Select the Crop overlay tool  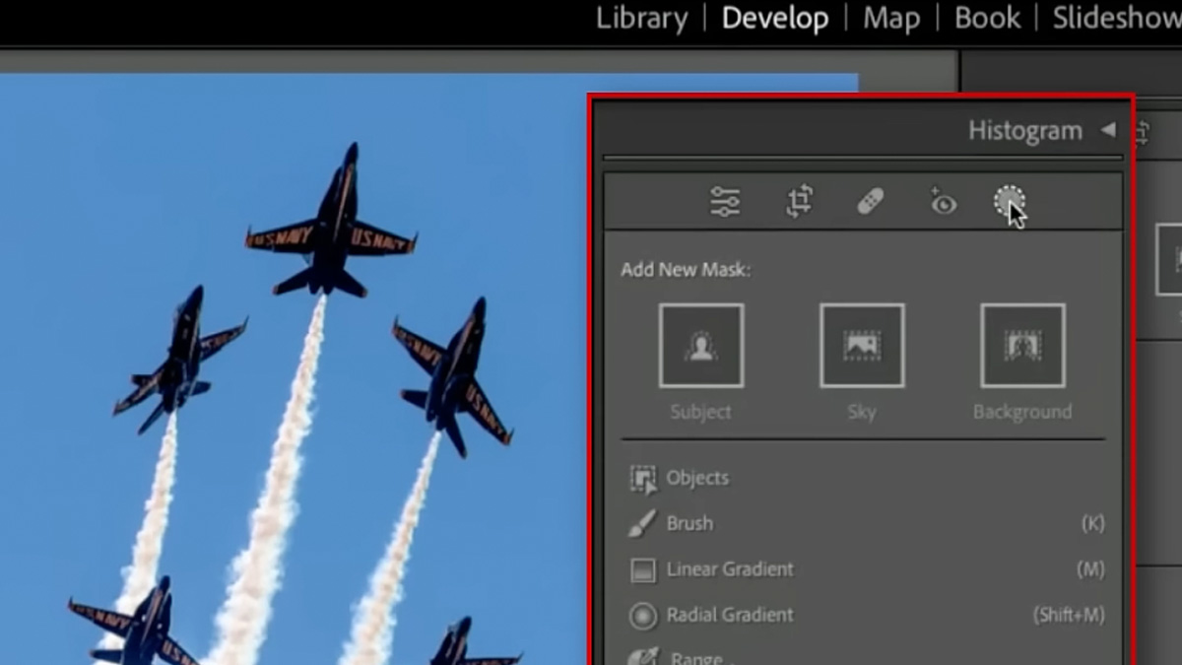tap(799, 202)
